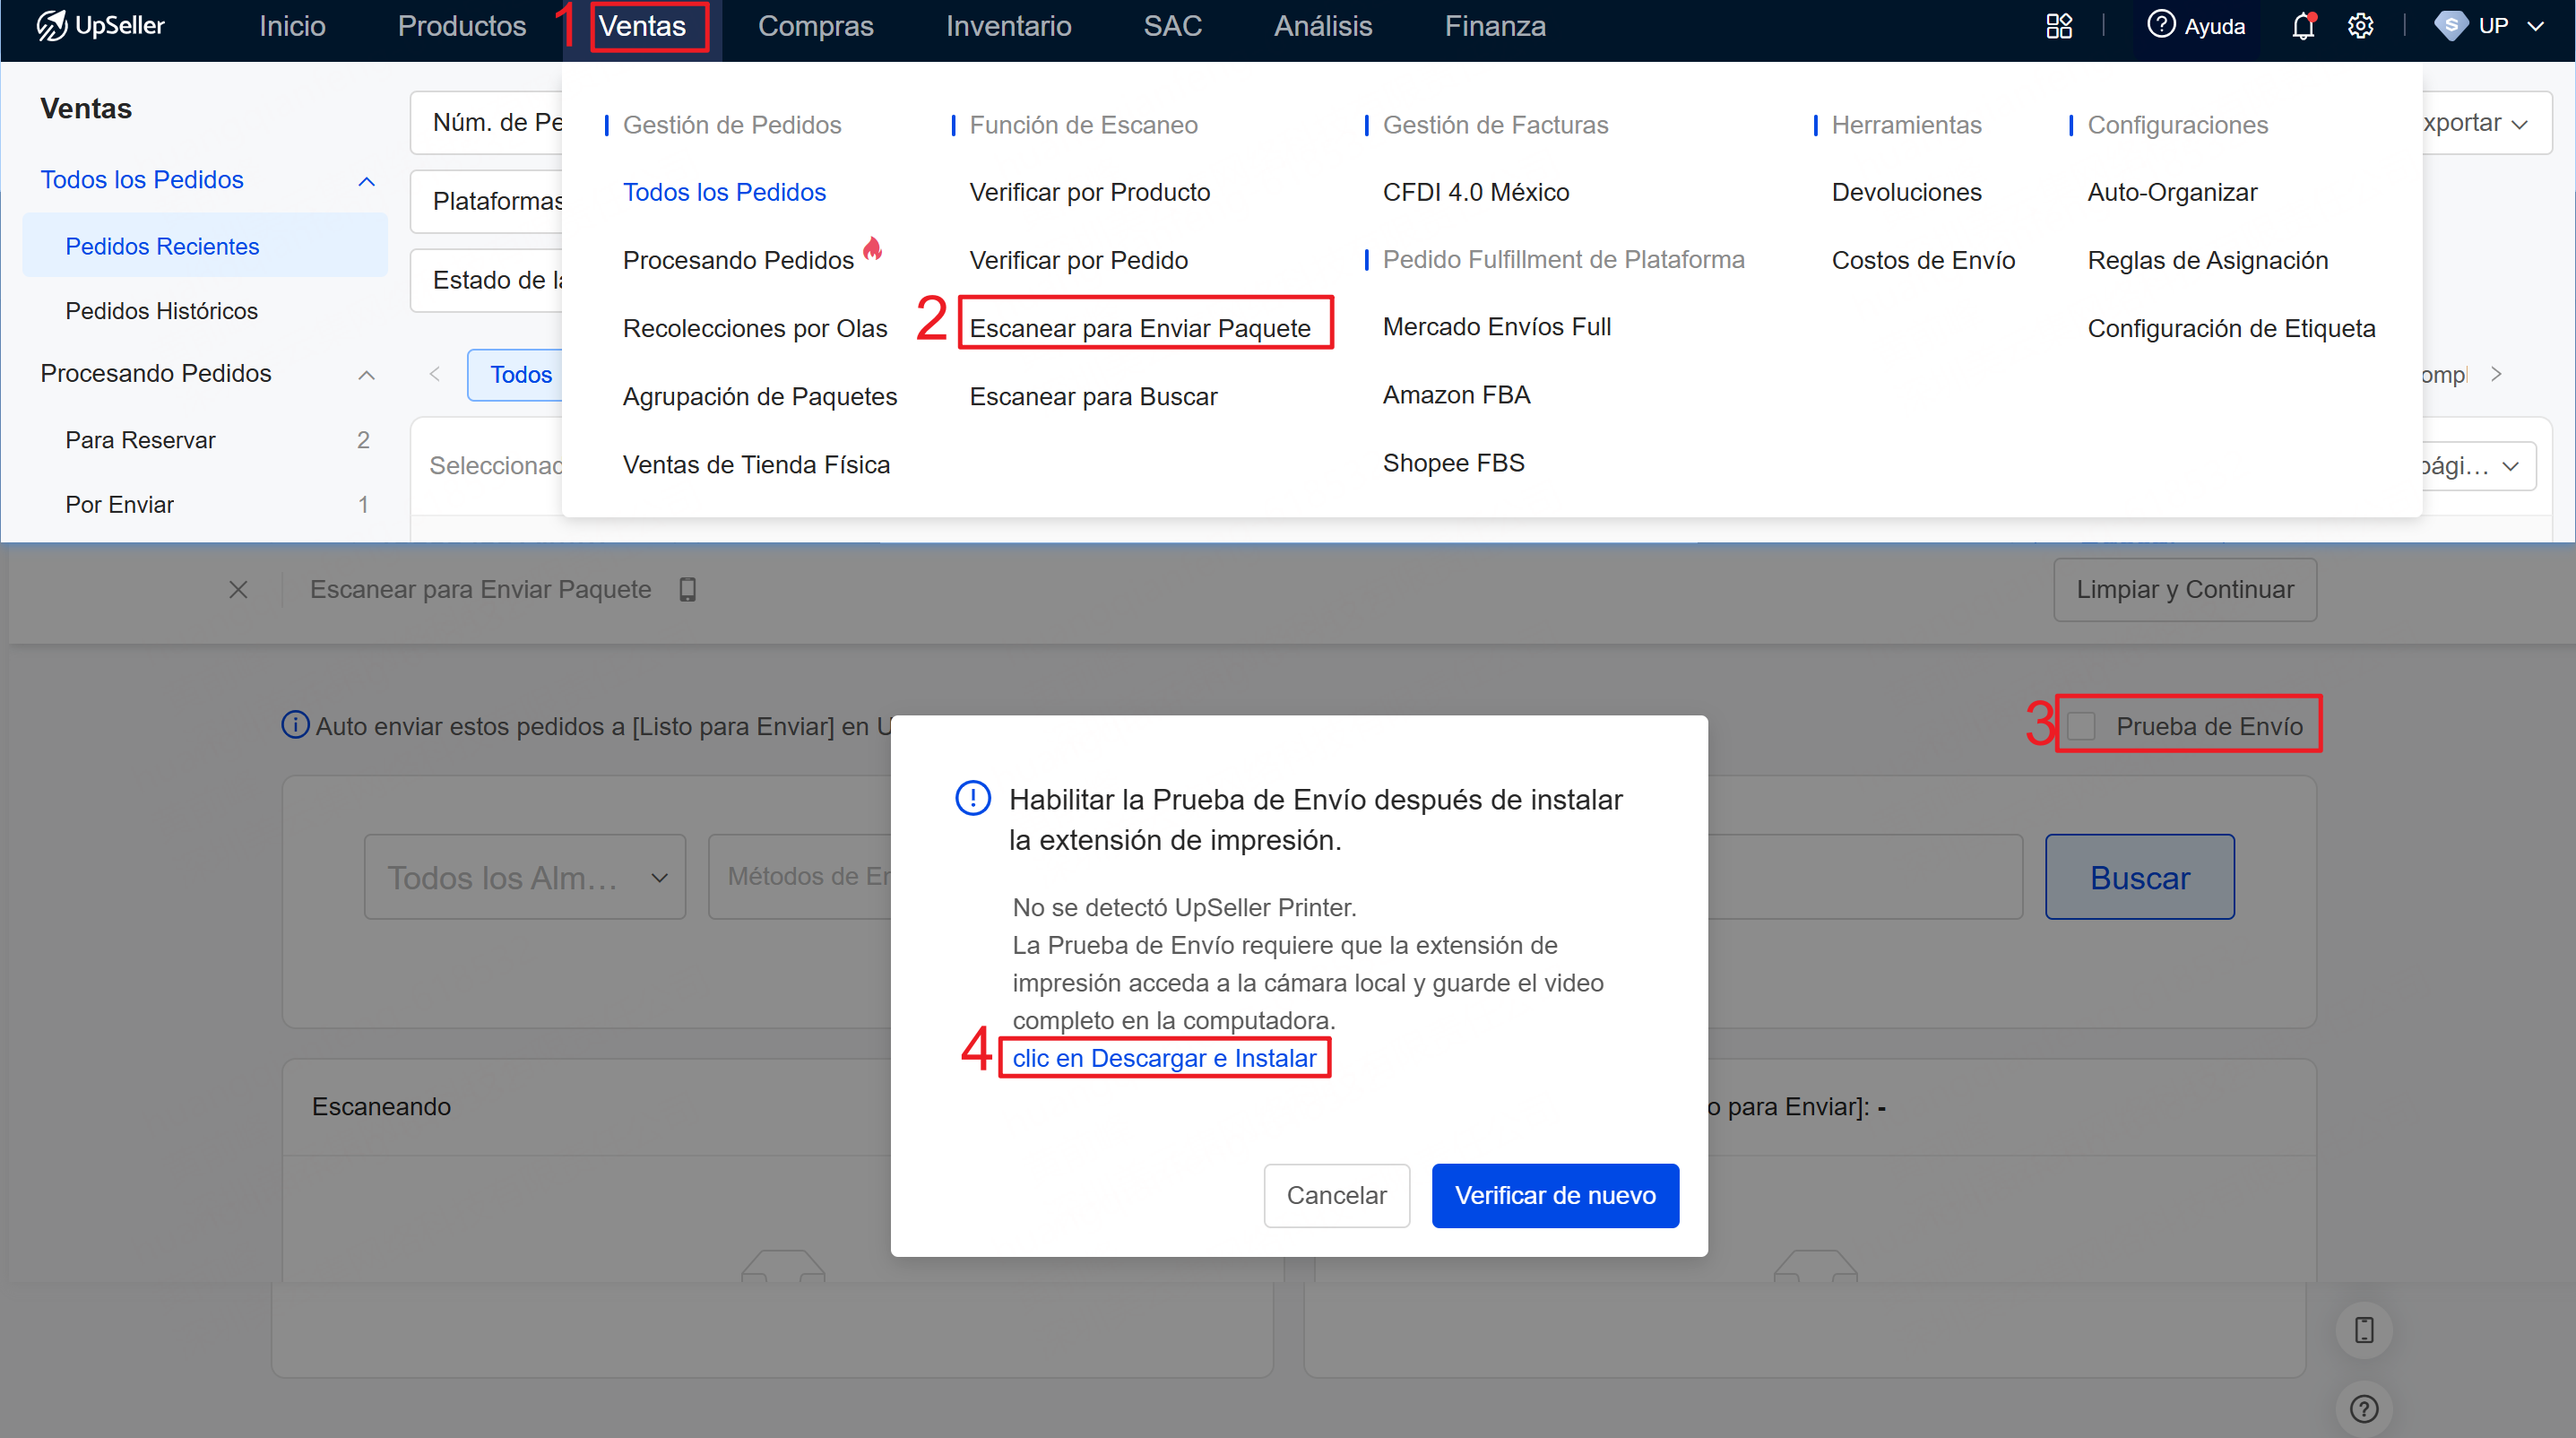Collapse the Todos los Pedidos sidebar section
Image resolution: width=2576 pixels, height=1438 pixels.
click(x=366, y=181)
